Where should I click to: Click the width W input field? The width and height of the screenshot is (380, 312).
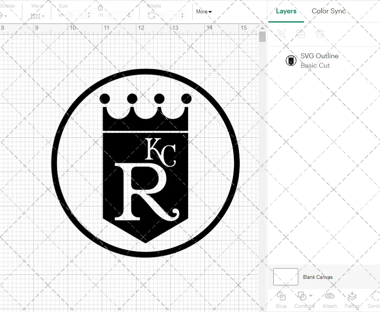click(76, 15)
